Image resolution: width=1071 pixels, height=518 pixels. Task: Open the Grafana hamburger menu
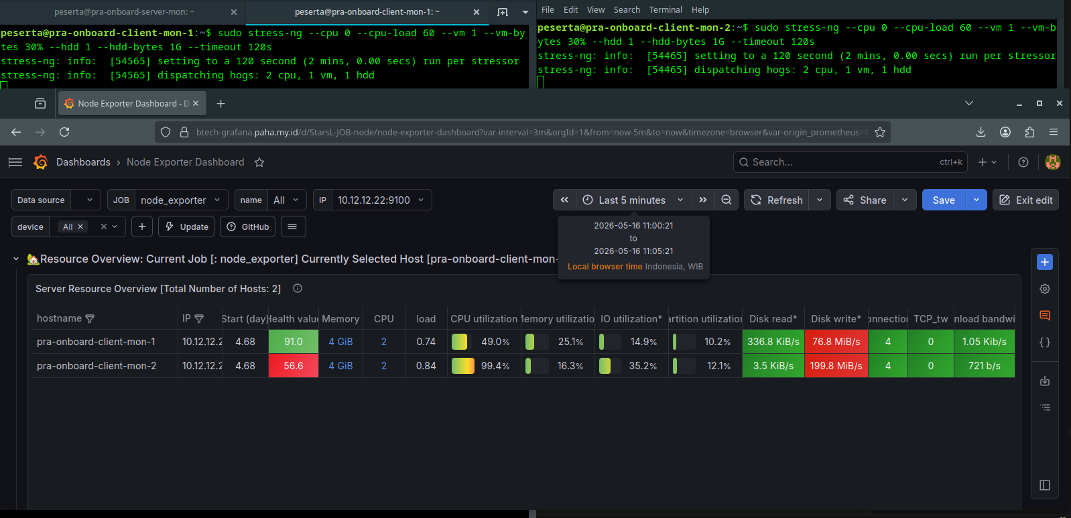coord(15,162)
